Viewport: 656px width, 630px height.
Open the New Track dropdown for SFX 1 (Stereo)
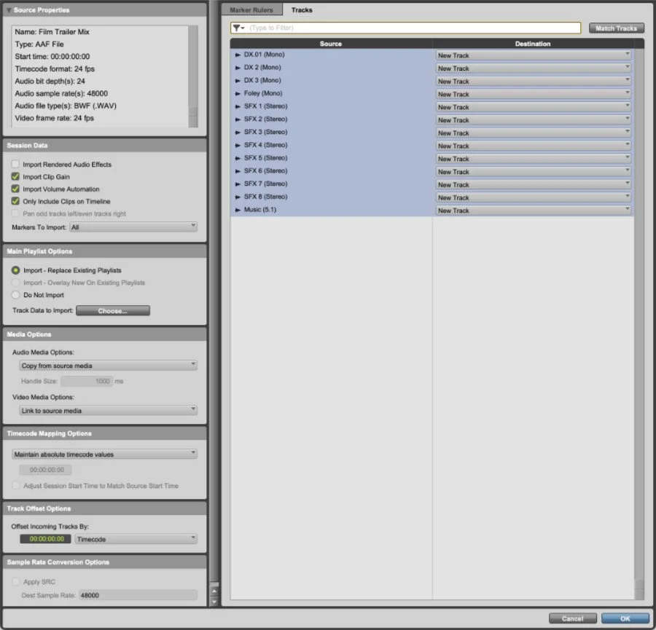[533, 106]
